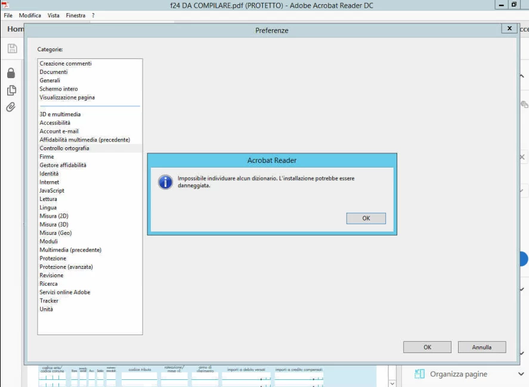Select Moduli category
529x387 pixels.
(89, 242)
